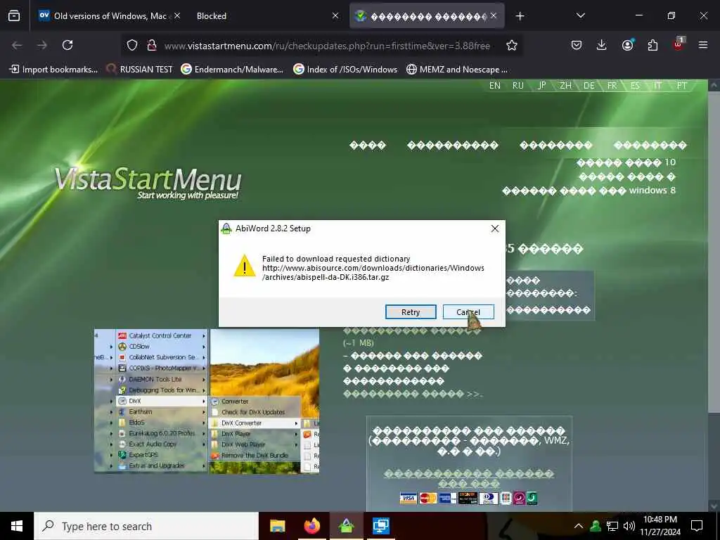Open the tracking protection shield icon

[132, 45]
